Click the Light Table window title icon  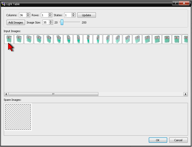pyautogui.click(x=4, y=4)
